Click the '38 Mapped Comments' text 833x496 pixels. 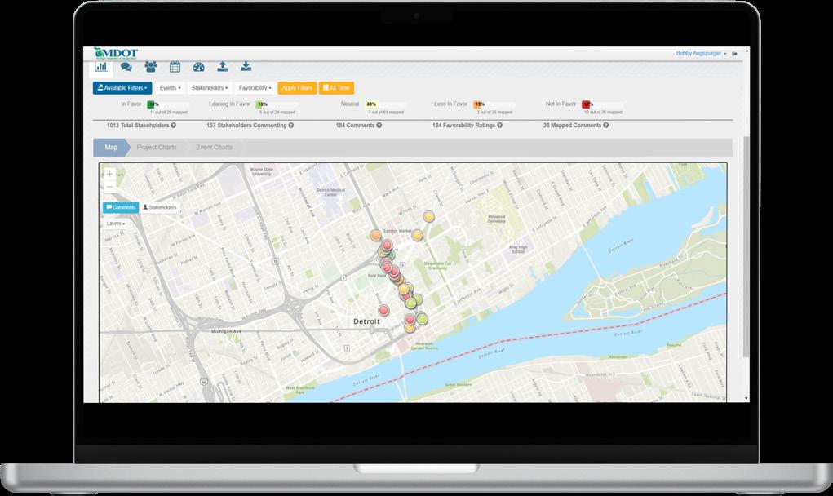[x=572, y=126]
